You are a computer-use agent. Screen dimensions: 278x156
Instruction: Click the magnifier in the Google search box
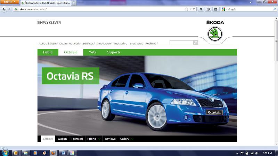tap(275, 9)
